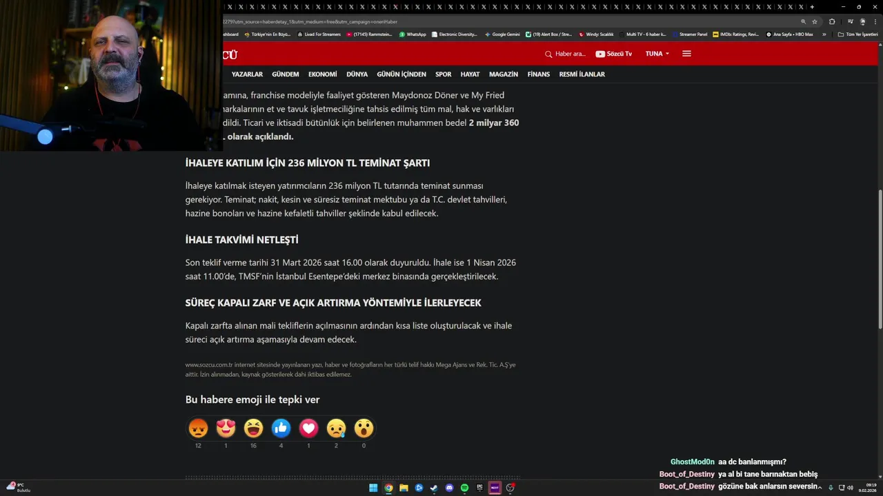Open the Alert Box / Stre... bookmark
Image resolution: width=883 pixels, height=496 pixels.
pos(549,34)
